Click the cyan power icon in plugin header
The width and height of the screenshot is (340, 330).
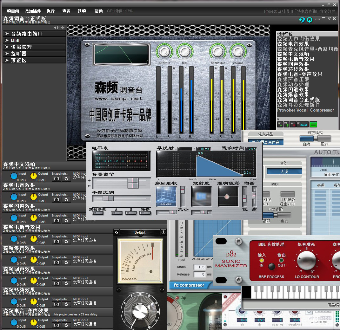[x=310, y=20]
